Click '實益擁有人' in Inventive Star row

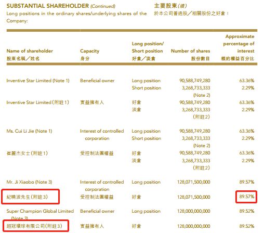pyautogui.click(x=92, y=102)
